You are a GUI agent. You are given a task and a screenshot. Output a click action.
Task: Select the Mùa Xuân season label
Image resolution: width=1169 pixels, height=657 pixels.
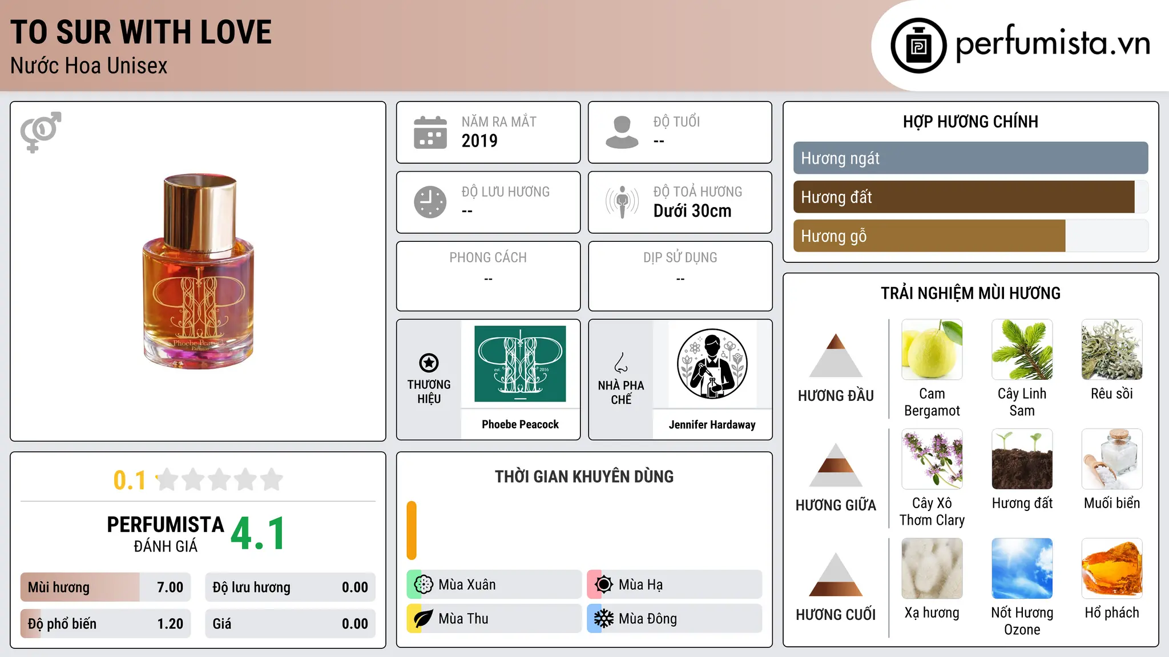467,585
